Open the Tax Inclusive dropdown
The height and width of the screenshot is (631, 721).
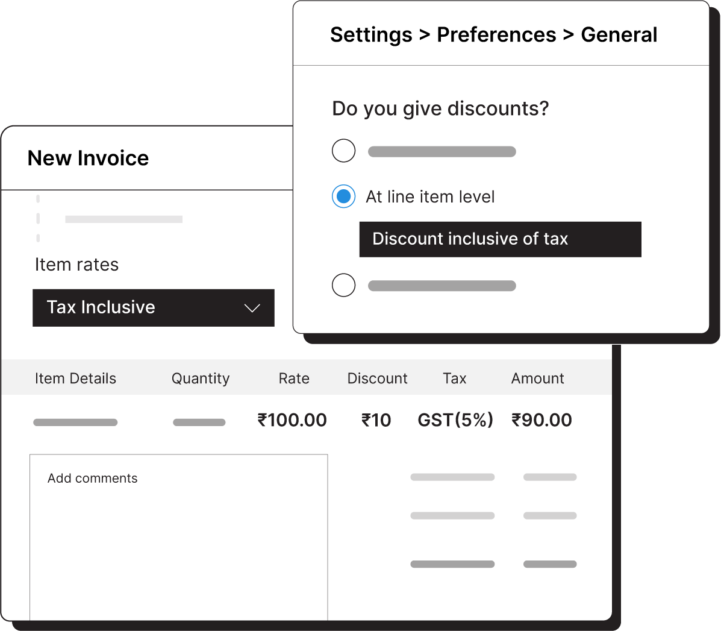coord(153,308)
